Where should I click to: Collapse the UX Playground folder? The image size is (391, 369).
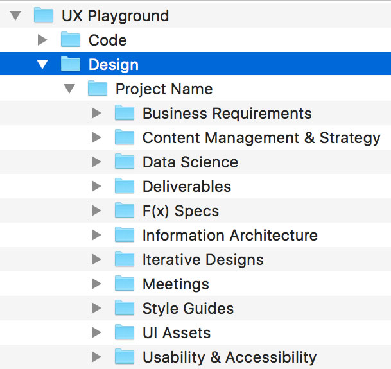pos(15,15)
